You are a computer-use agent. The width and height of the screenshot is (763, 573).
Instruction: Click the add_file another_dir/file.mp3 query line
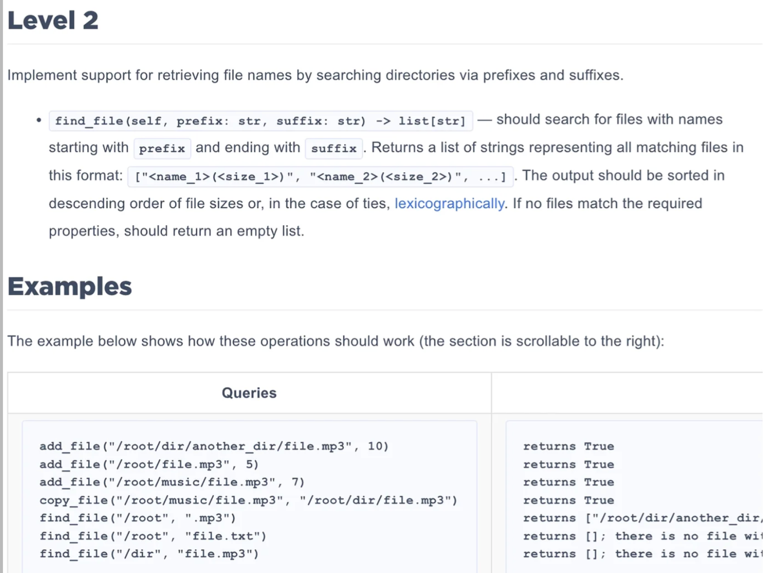point(213,446)
